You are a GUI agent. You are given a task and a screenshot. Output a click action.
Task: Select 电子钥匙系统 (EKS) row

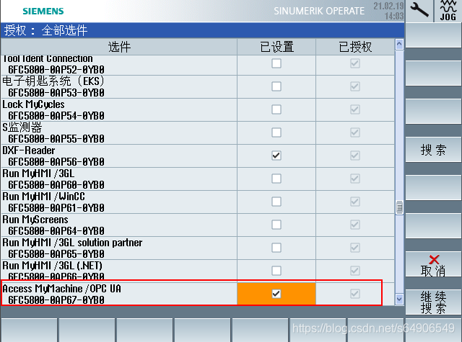[x=198, y=86]
